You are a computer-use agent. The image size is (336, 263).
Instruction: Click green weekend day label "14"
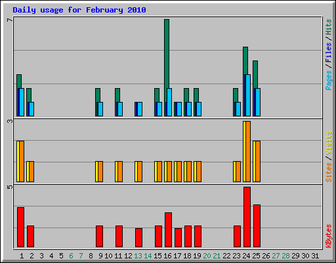148,256
